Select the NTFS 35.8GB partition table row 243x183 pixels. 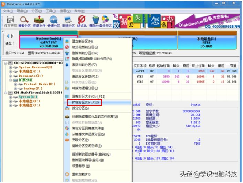click(x=185, y=82)
